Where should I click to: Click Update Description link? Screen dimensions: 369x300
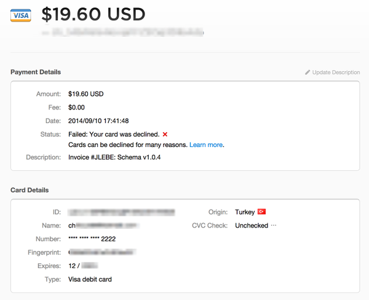tap(336, 73)
